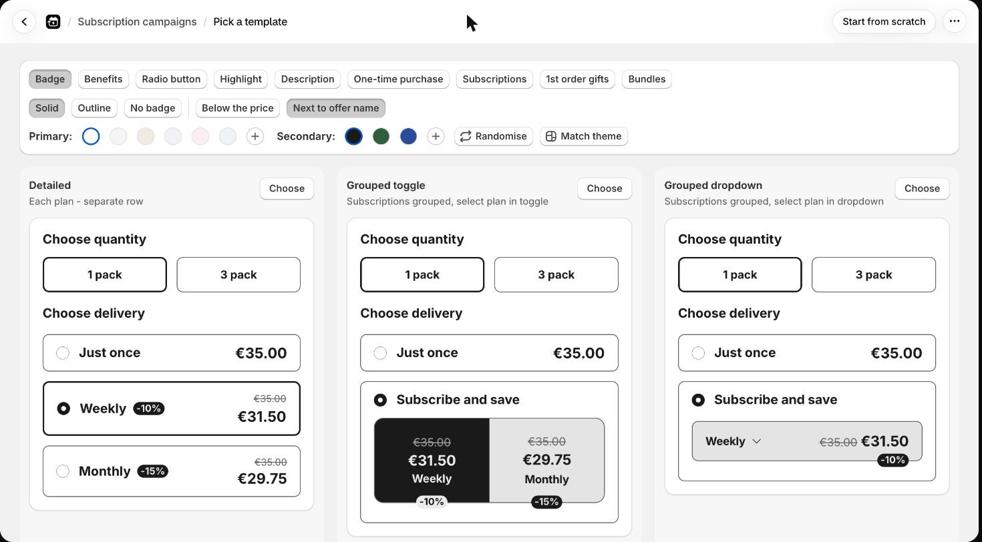Open the subscription app logo icon
Viewport: 982px width, 542px height.
[x=53, y=21]
